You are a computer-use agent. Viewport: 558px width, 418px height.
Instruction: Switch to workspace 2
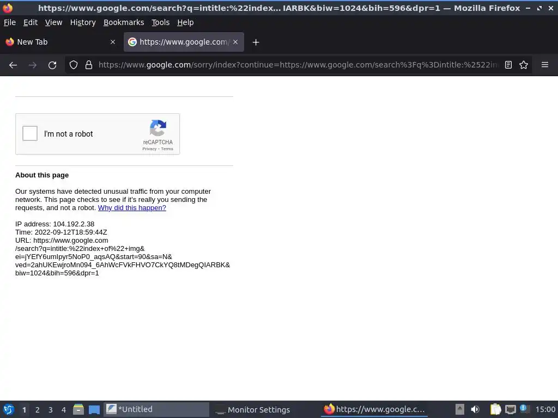[x=38, y=410]
